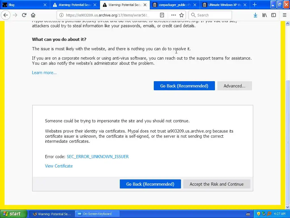Open the Library icon
Image resolution: width=290 pixels, height=218 pixels.
point(265,15)
